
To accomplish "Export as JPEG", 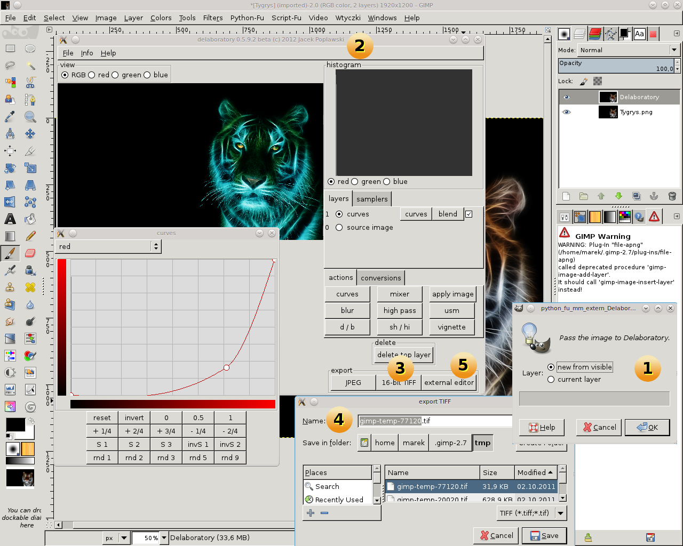I will (x=353, y=383).
